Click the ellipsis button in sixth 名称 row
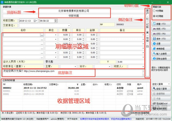The width and height of the screenshot is (172, 121). pyautogui.click(x=42, y=57)
